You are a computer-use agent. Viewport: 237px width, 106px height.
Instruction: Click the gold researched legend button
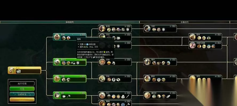pos(22,100)
